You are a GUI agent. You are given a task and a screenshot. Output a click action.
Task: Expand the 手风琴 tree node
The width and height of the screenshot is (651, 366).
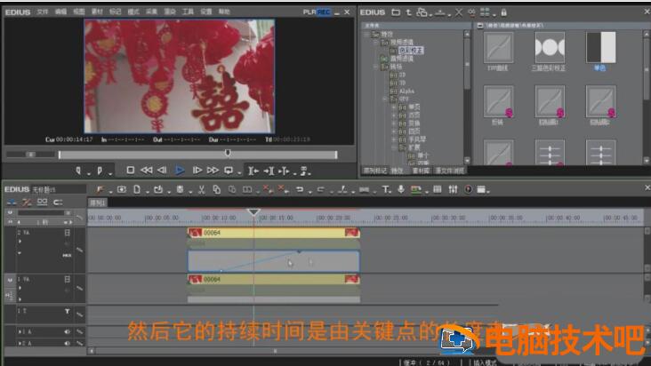coord(394,139)
